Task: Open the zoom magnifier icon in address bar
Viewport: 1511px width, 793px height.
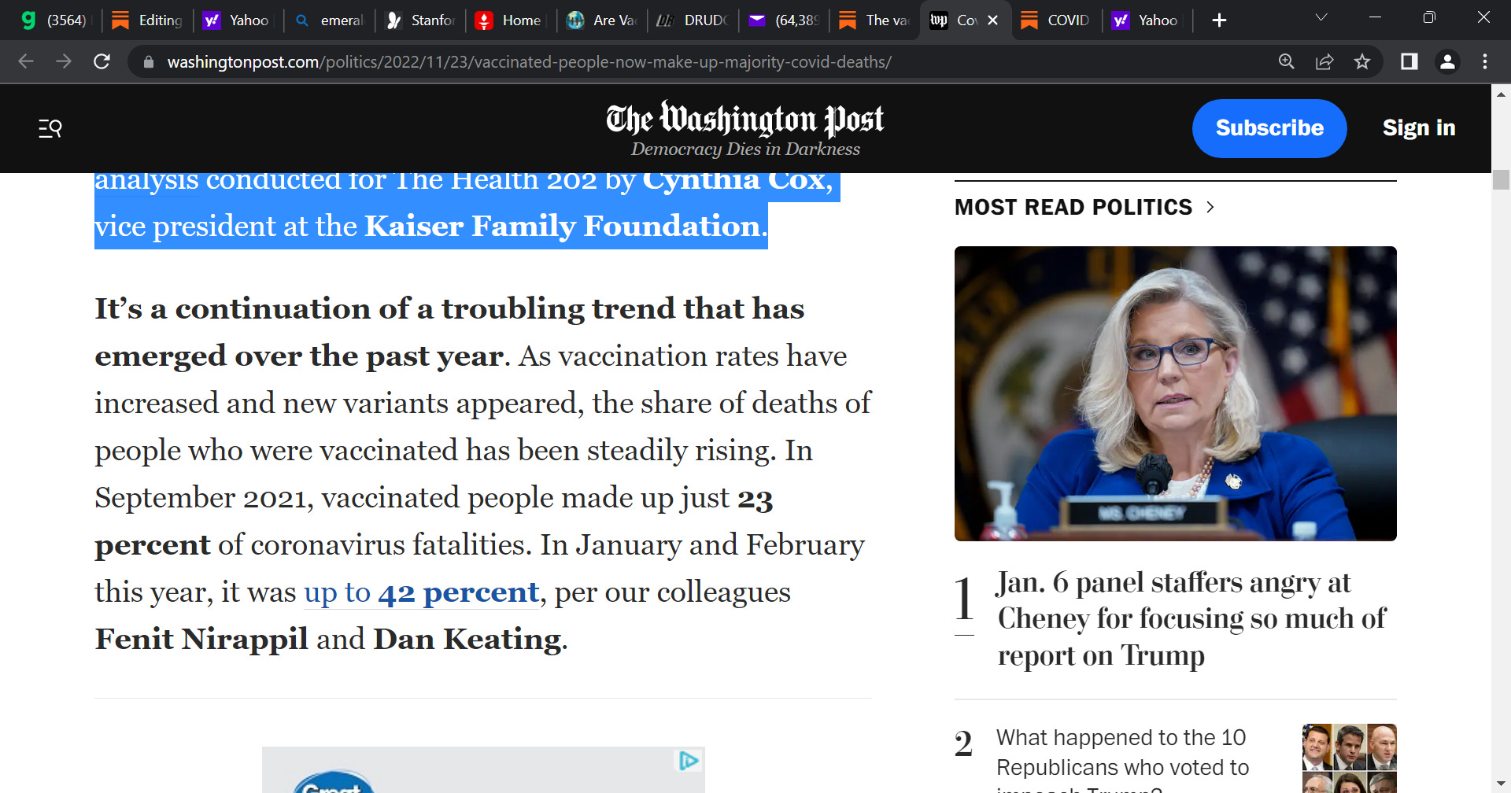Action: pos(1286,61)
